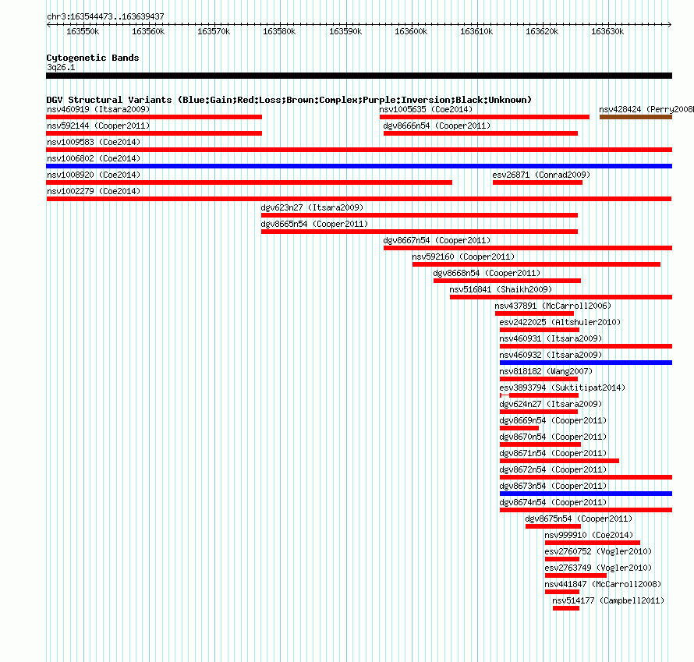Click the dgv8666n54 (Cooper2011) label
Image resolution: width=694 pixels, height=662 pixels.
point(437,126)
